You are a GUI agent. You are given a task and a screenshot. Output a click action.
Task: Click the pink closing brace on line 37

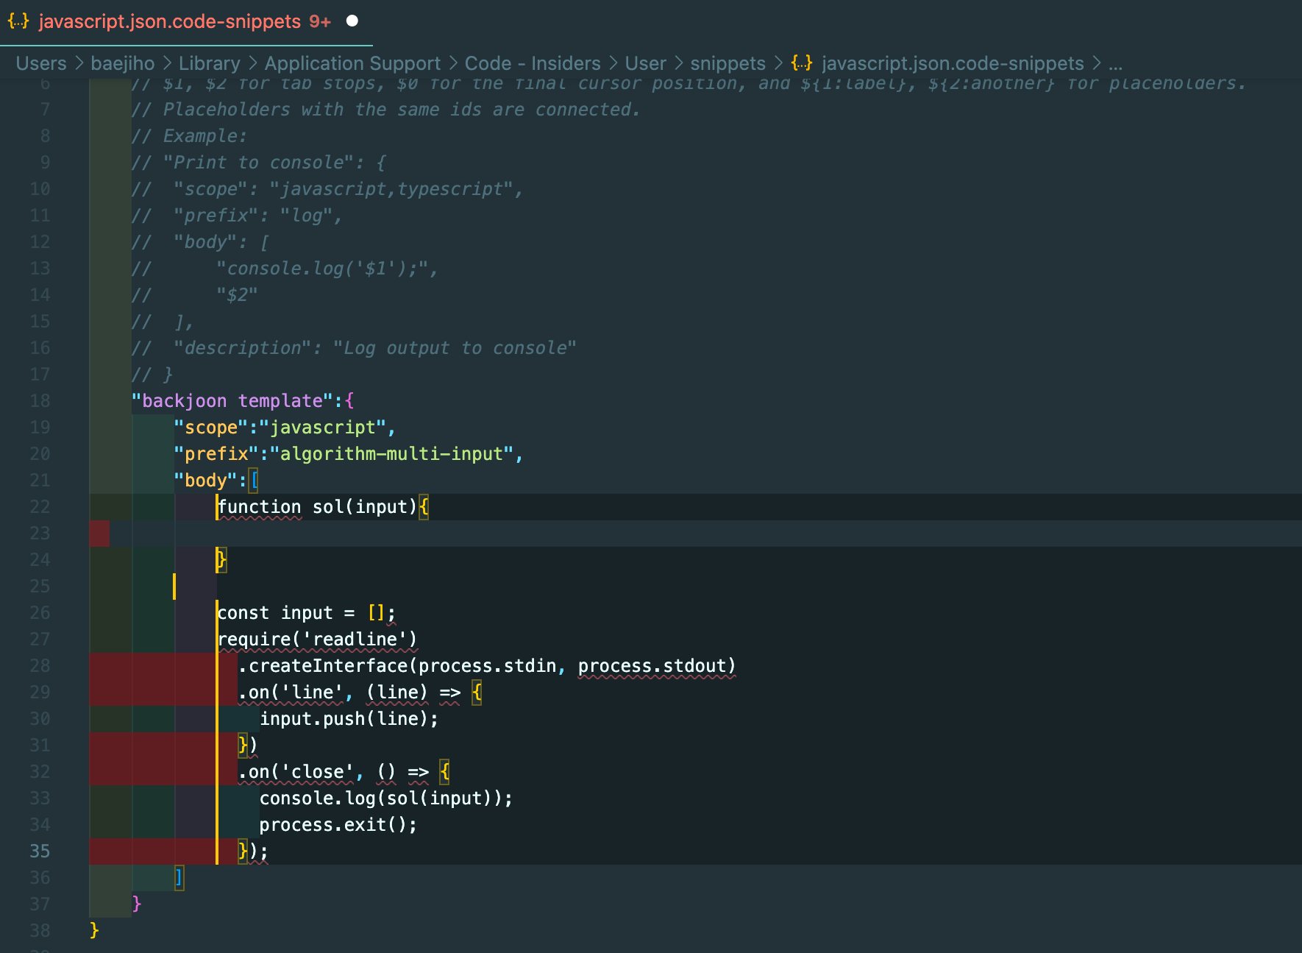(137, 904)
